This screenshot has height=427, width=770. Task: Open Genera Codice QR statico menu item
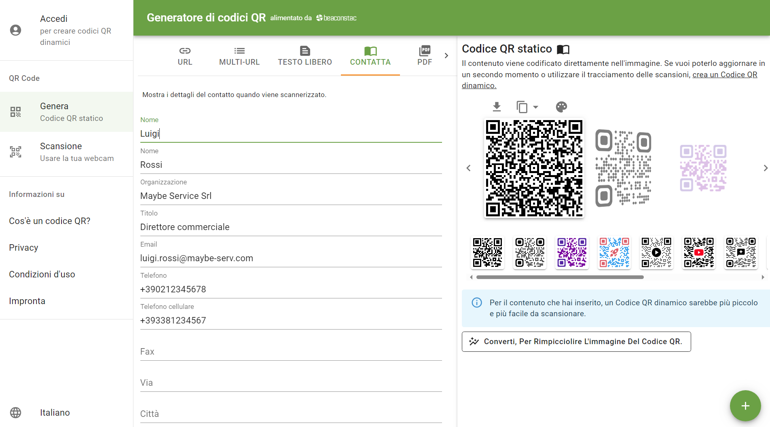coord(66,112)
